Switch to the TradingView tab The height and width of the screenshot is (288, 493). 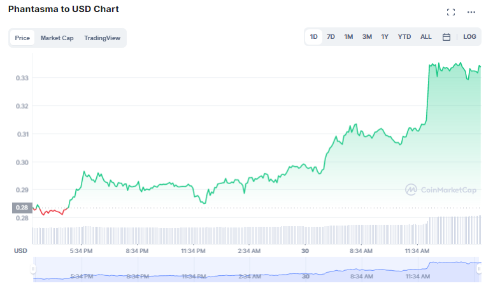102,38
